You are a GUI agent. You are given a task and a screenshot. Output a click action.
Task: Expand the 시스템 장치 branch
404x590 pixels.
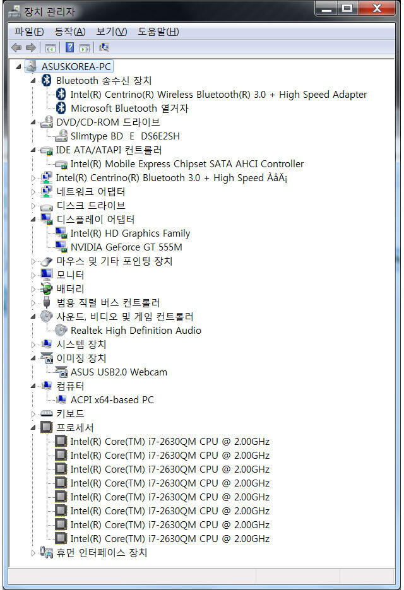[33, 345]
